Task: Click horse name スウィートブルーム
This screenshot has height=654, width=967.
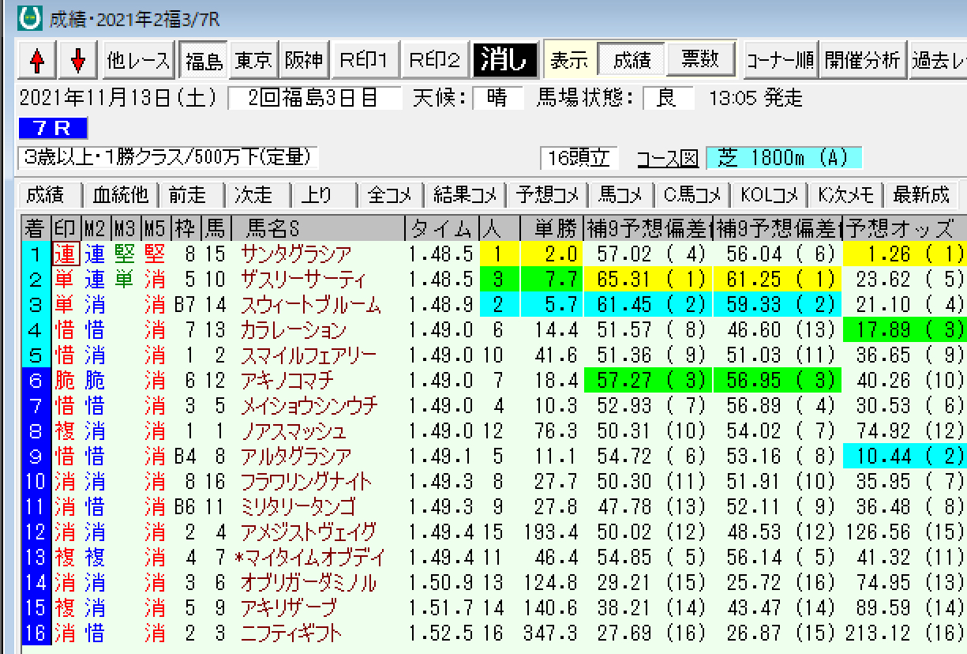Action: click(x=311, y=305)
